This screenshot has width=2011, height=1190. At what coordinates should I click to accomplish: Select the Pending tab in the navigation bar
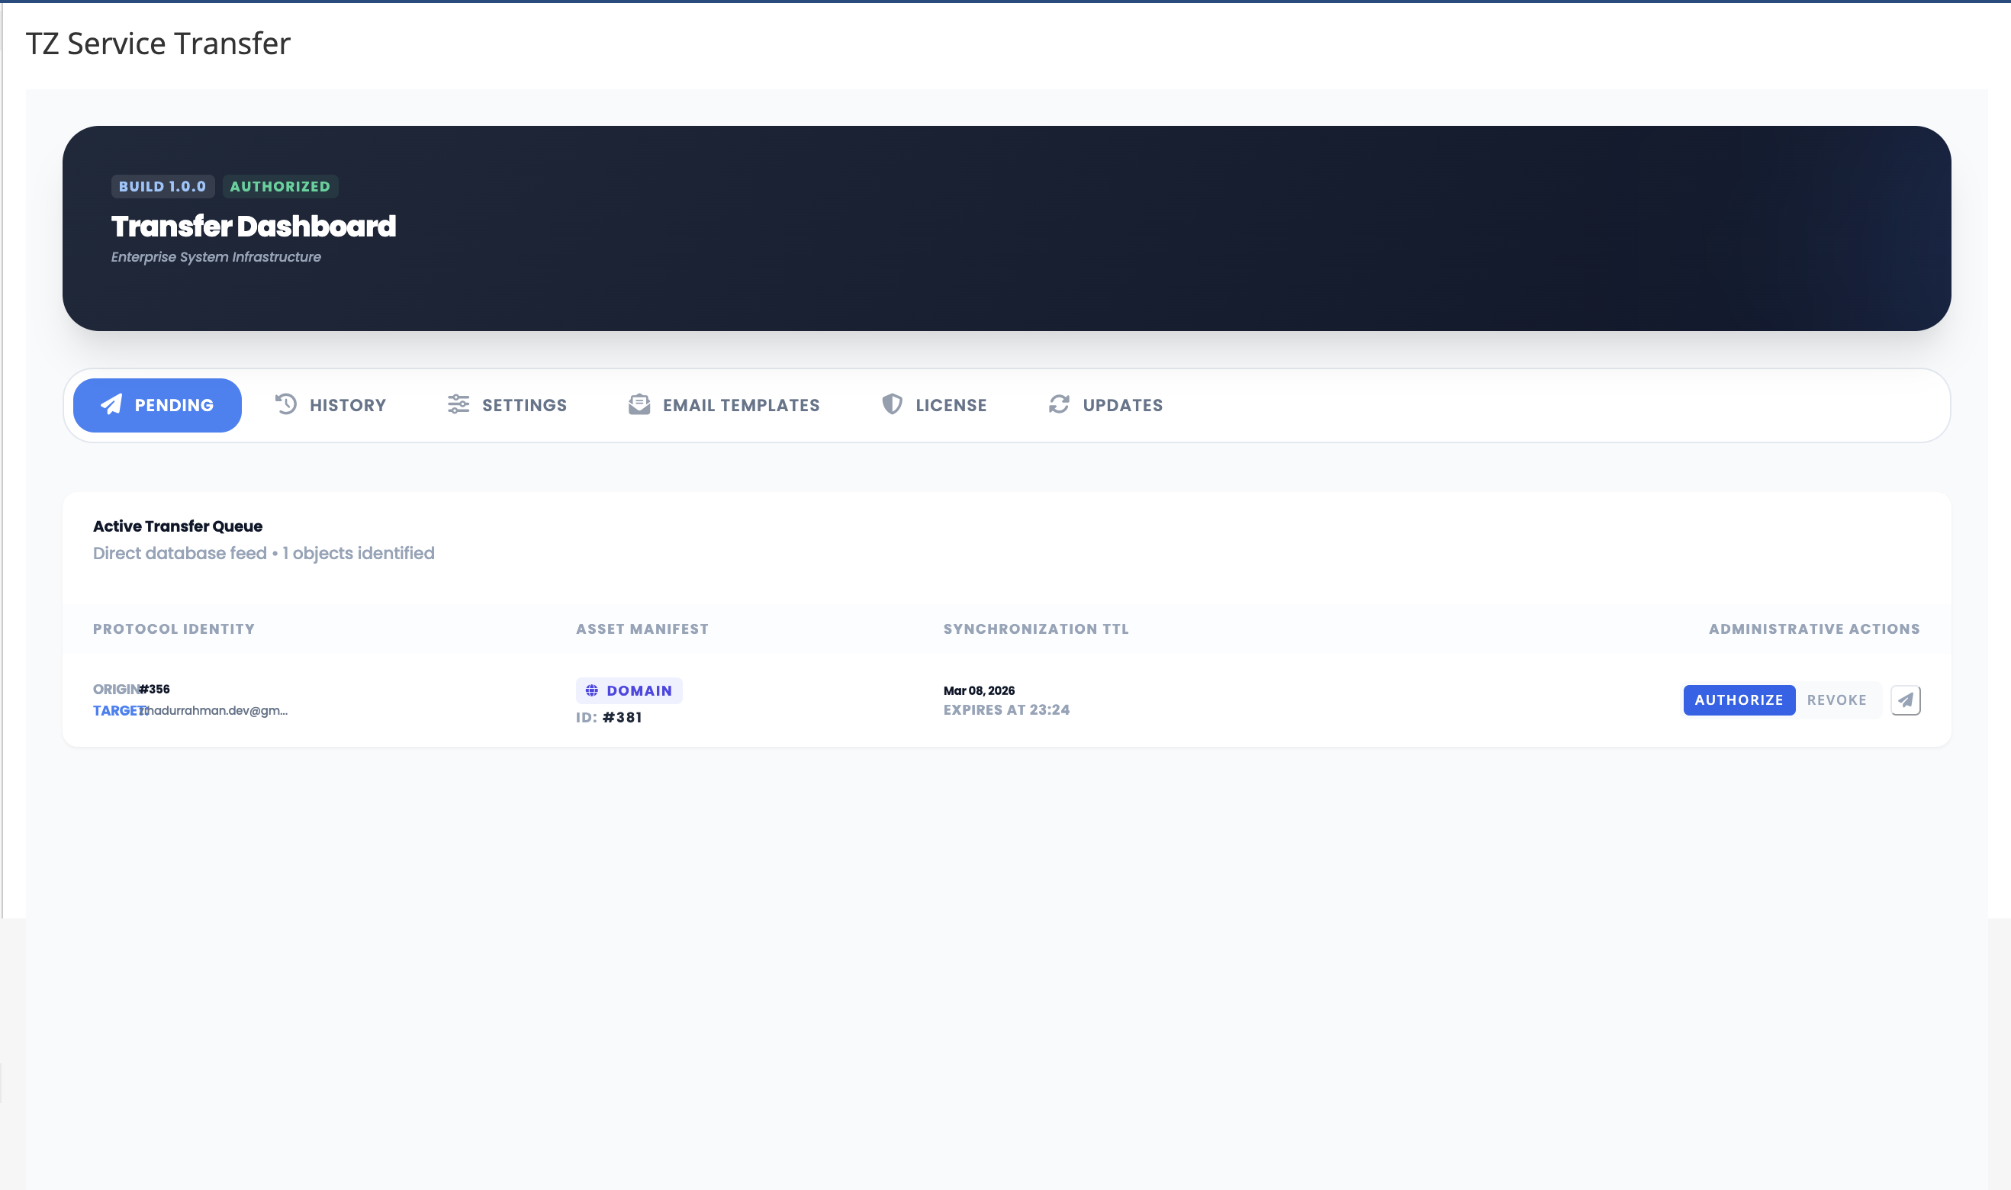157,405
